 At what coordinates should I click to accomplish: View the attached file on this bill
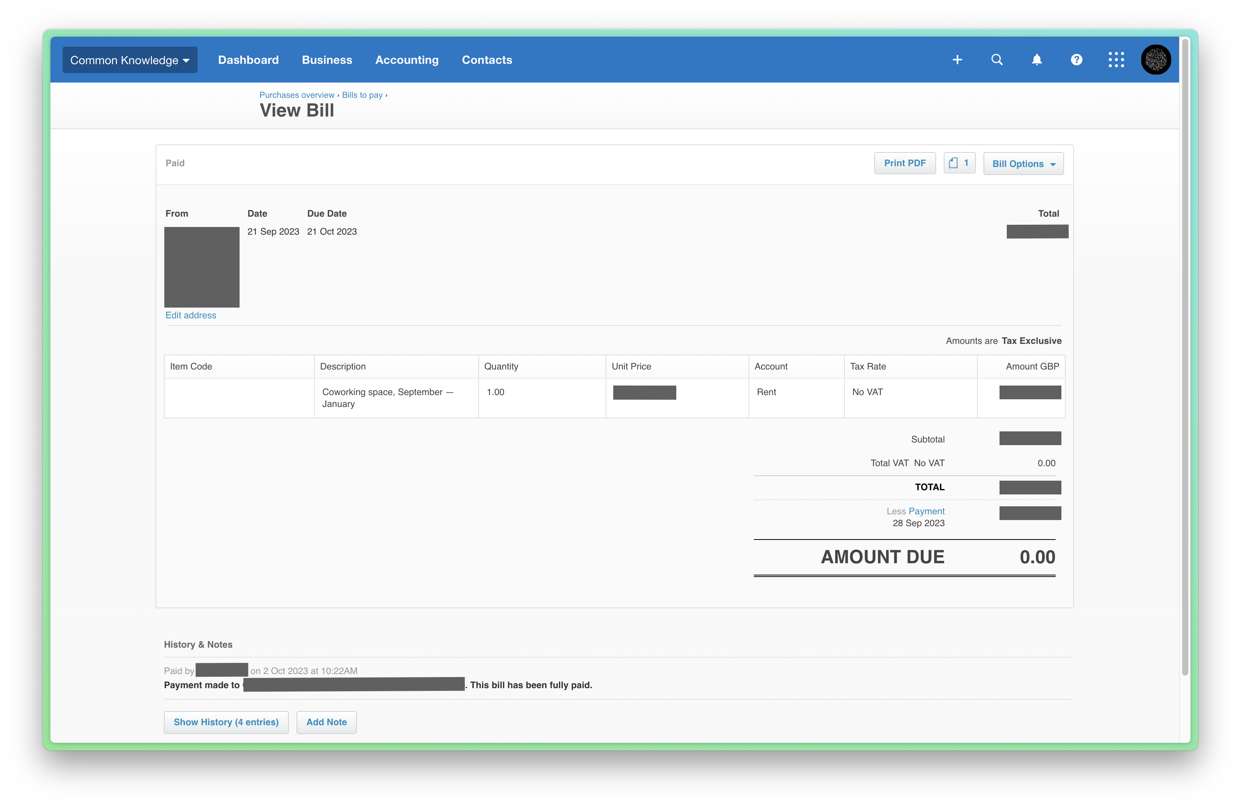point(959,163)
